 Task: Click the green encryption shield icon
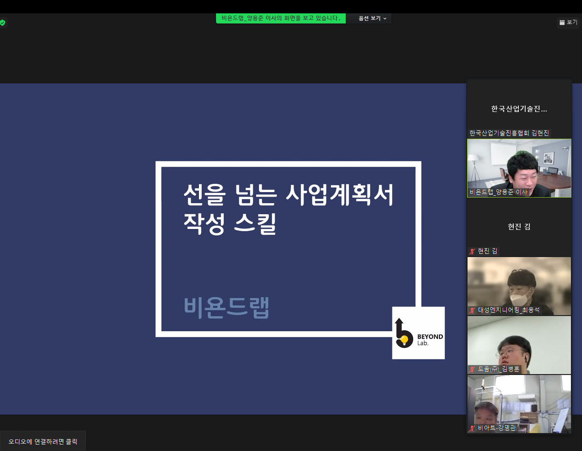coord(3,22)
